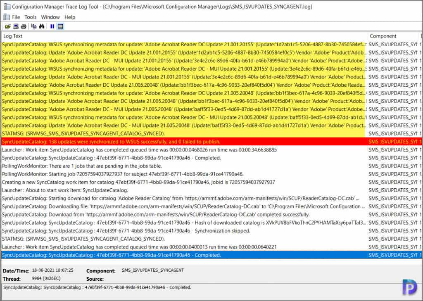The image size is (423, 301).
Task: Select the row with run time 00:00:00.0640221
Action: [211, 247]
